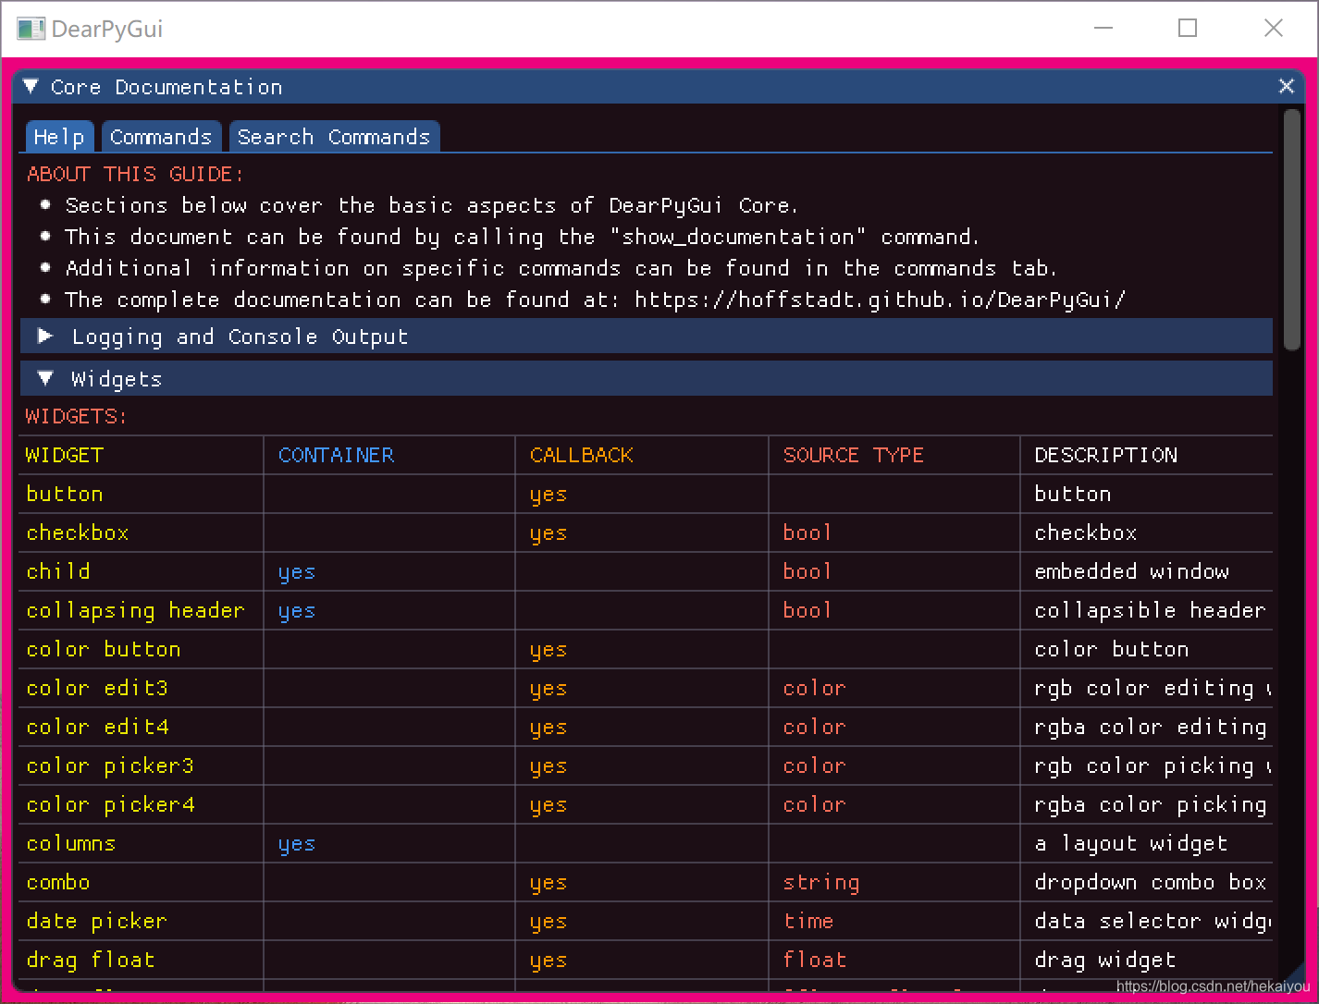Image resolution: width=1319 pixels, height=1004 pixels.
Task: Click 'a layout widget' description text
Action: click(x=1131, y=843)
